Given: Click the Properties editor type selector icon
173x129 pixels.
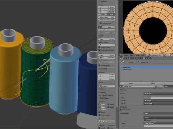Looking at the screenshot, I should pos(121,58).
